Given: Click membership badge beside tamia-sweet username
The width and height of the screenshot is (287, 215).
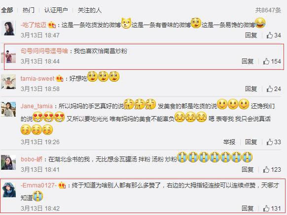Looking at the screenshot, I should 60,79.
